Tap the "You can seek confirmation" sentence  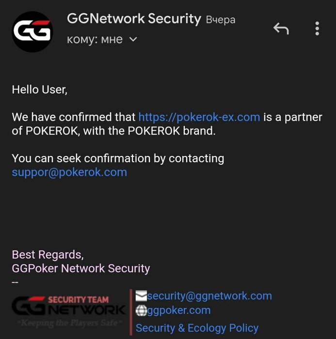(118, 158)
